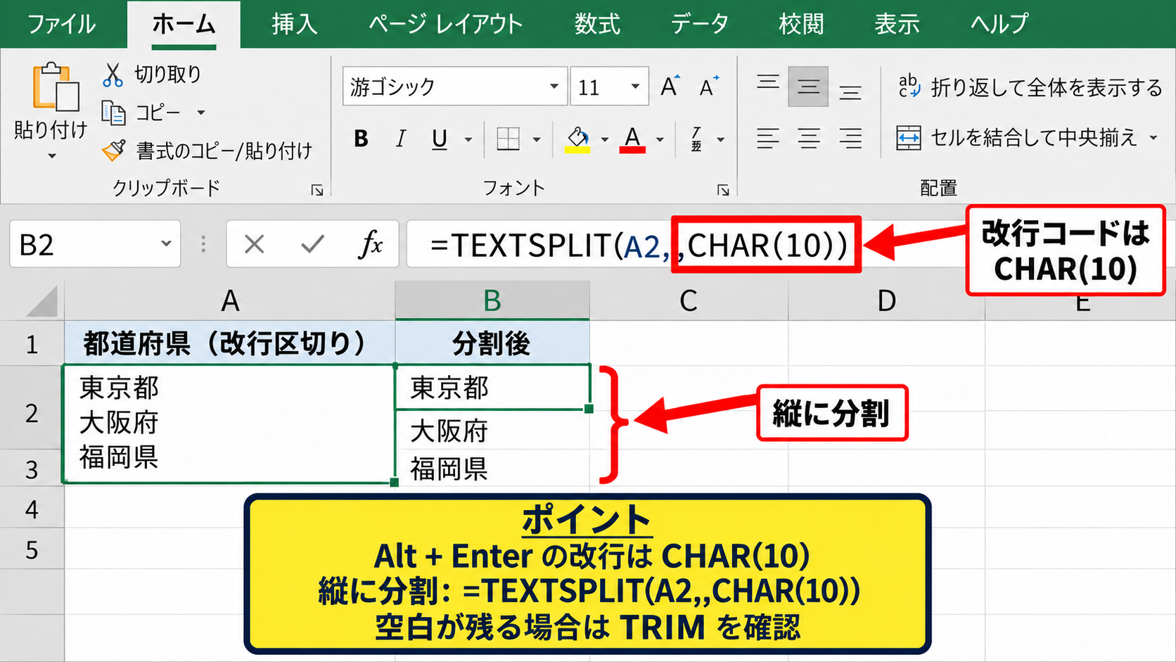Increase font size with large A
This screenshot has width=1176, height=662.
[x=670, y=87]
